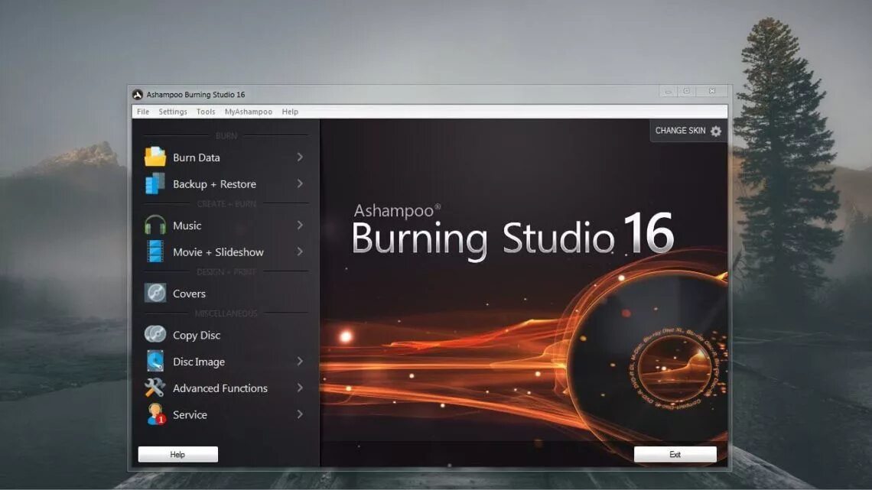The image size is (872, 490).
Task: Click the Movie + Slideshow filmstrip icon
Action: coord(154,251)
